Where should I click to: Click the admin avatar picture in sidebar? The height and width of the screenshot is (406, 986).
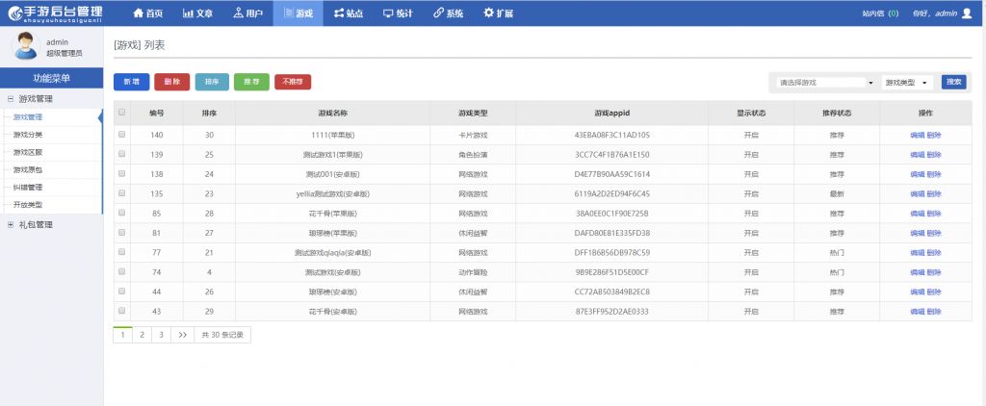pos(26,46)
